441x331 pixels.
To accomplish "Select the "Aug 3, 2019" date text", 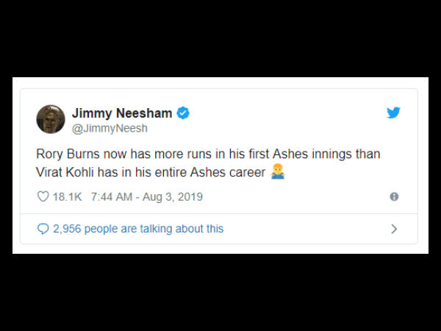I will pos(175,197).
